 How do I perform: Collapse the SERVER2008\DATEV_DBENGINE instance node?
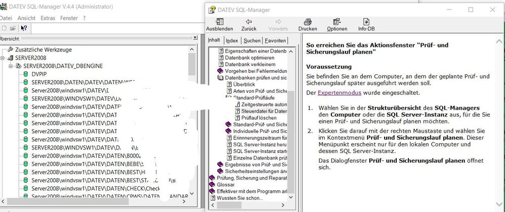11,66
